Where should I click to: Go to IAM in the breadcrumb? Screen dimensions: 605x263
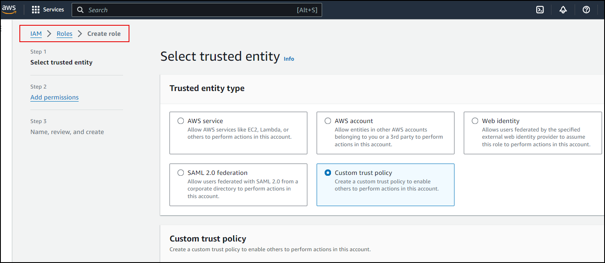36,34
